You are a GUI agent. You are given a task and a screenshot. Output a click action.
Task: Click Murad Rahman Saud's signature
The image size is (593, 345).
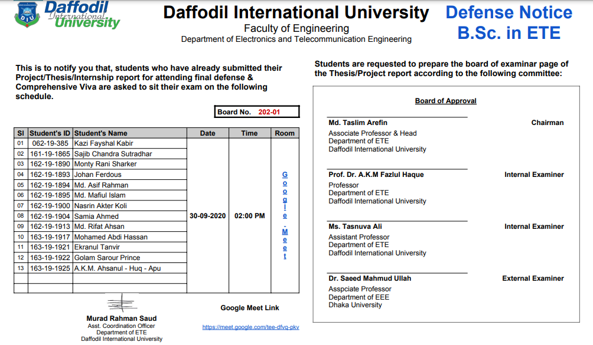[x=122, y=304]
